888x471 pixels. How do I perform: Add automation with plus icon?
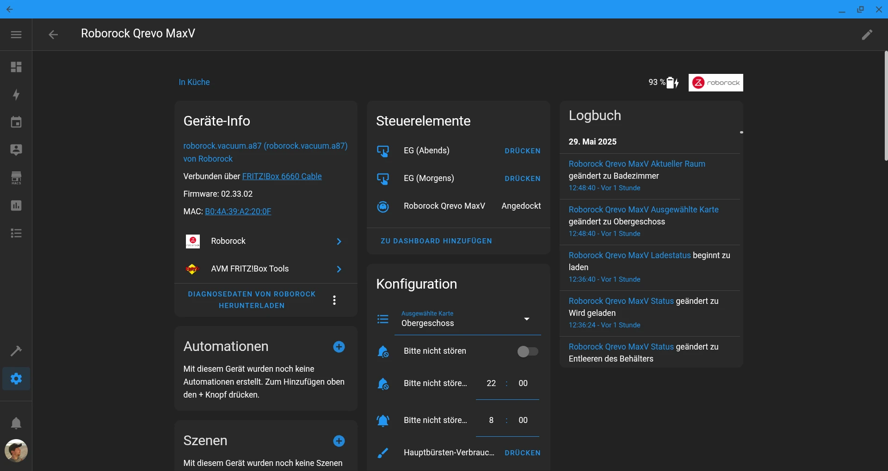(339, 347)
